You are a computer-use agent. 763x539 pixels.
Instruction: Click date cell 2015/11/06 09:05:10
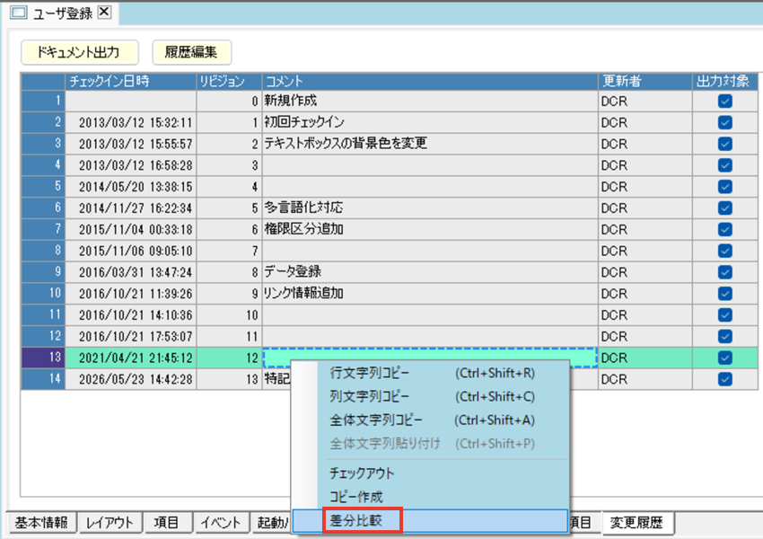click(x=131, y=251)
